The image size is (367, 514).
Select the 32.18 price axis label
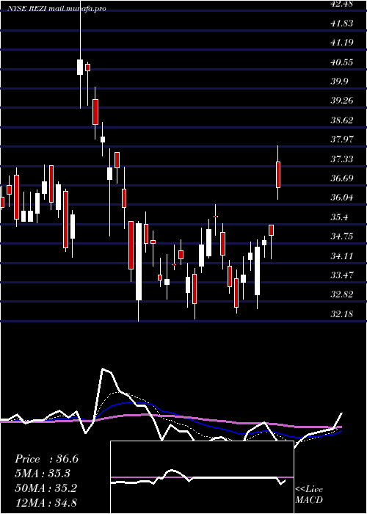pos(342,314)
